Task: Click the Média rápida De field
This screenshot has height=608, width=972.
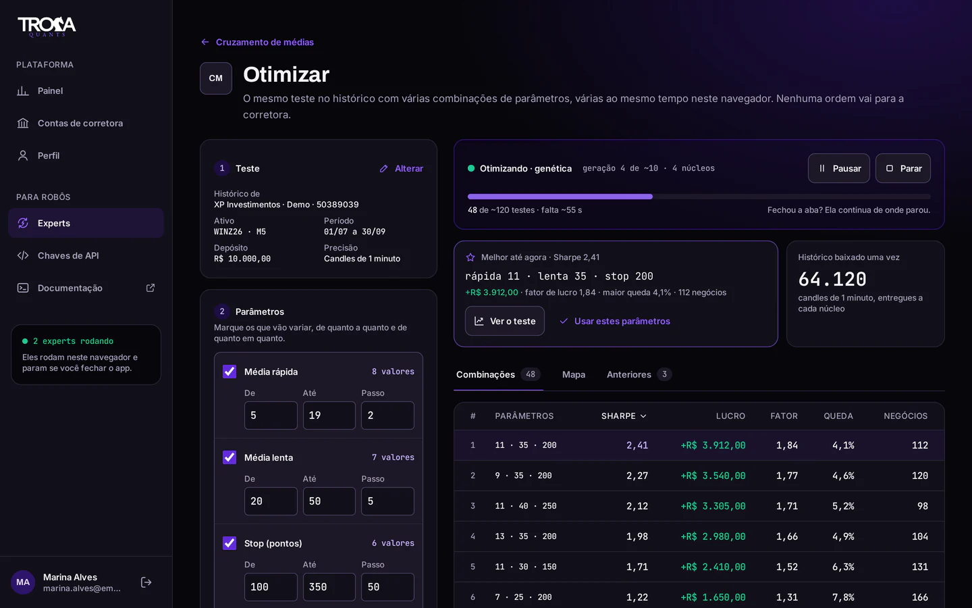Action: pyautogui.click(x=271, y=415)
